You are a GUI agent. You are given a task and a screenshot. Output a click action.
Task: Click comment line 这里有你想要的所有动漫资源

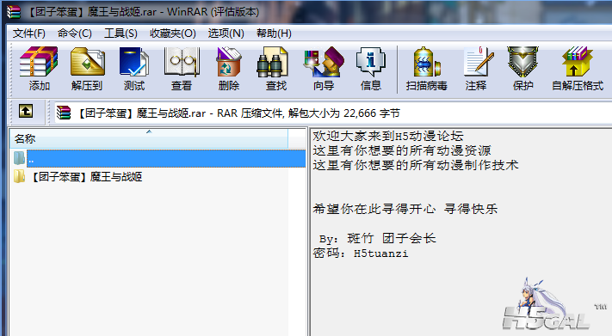402,150
